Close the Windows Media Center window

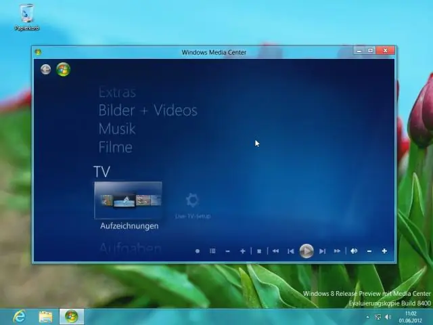coord(386,51)
